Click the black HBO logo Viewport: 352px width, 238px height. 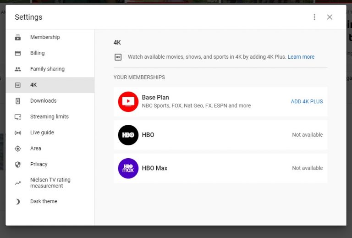[128, 135]
